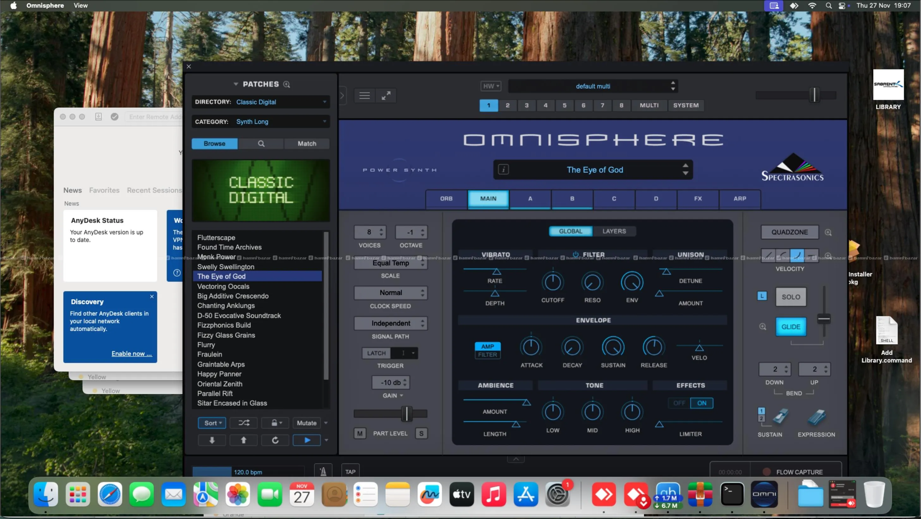Refresh the patch browser
The image size is (921, 519).
click(x=275, y=440)
